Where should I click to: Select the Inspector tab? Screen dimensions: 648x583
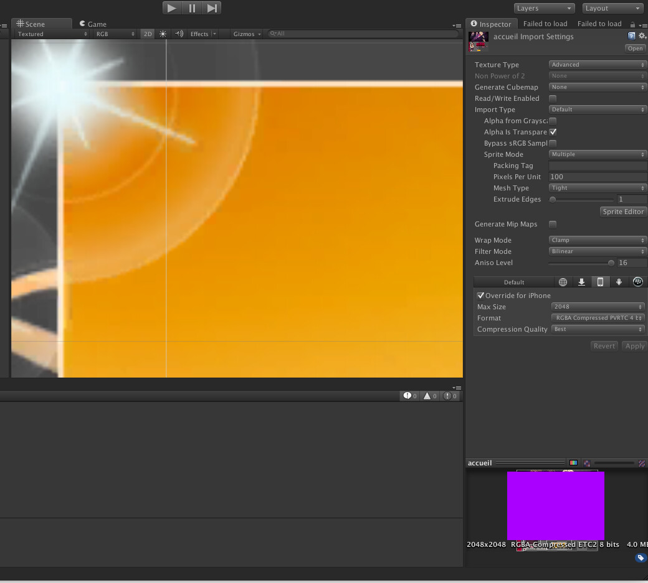492,24
